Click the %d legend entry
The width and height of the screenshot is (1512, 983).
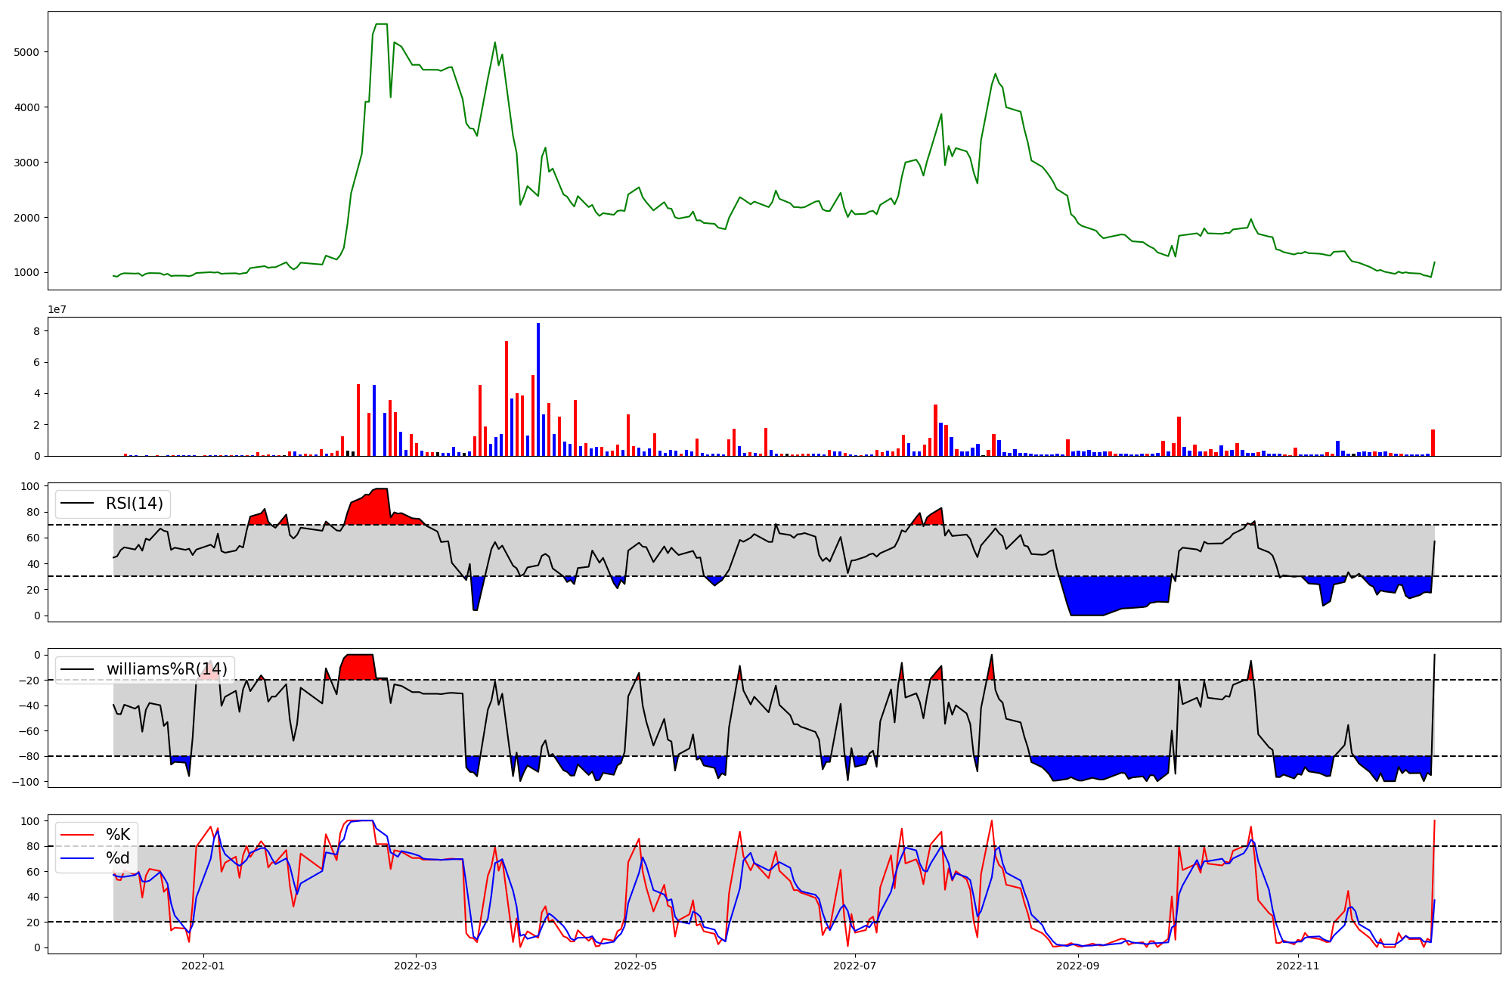click(118, 858)
